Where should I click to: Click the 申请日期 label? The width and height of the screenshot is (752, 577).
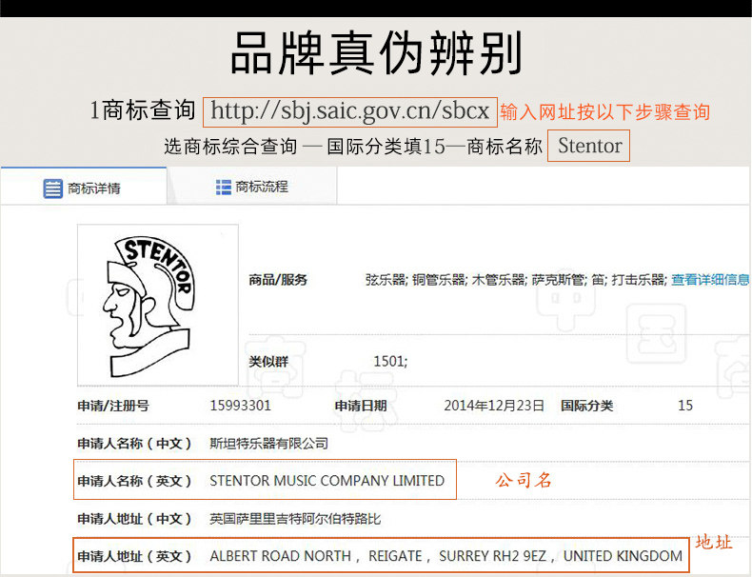pyautogui.click(x=361, y=407)
